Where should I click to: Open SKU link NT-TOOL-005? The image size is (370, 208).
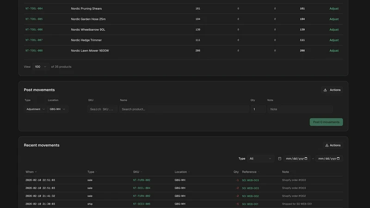point(34,19)
